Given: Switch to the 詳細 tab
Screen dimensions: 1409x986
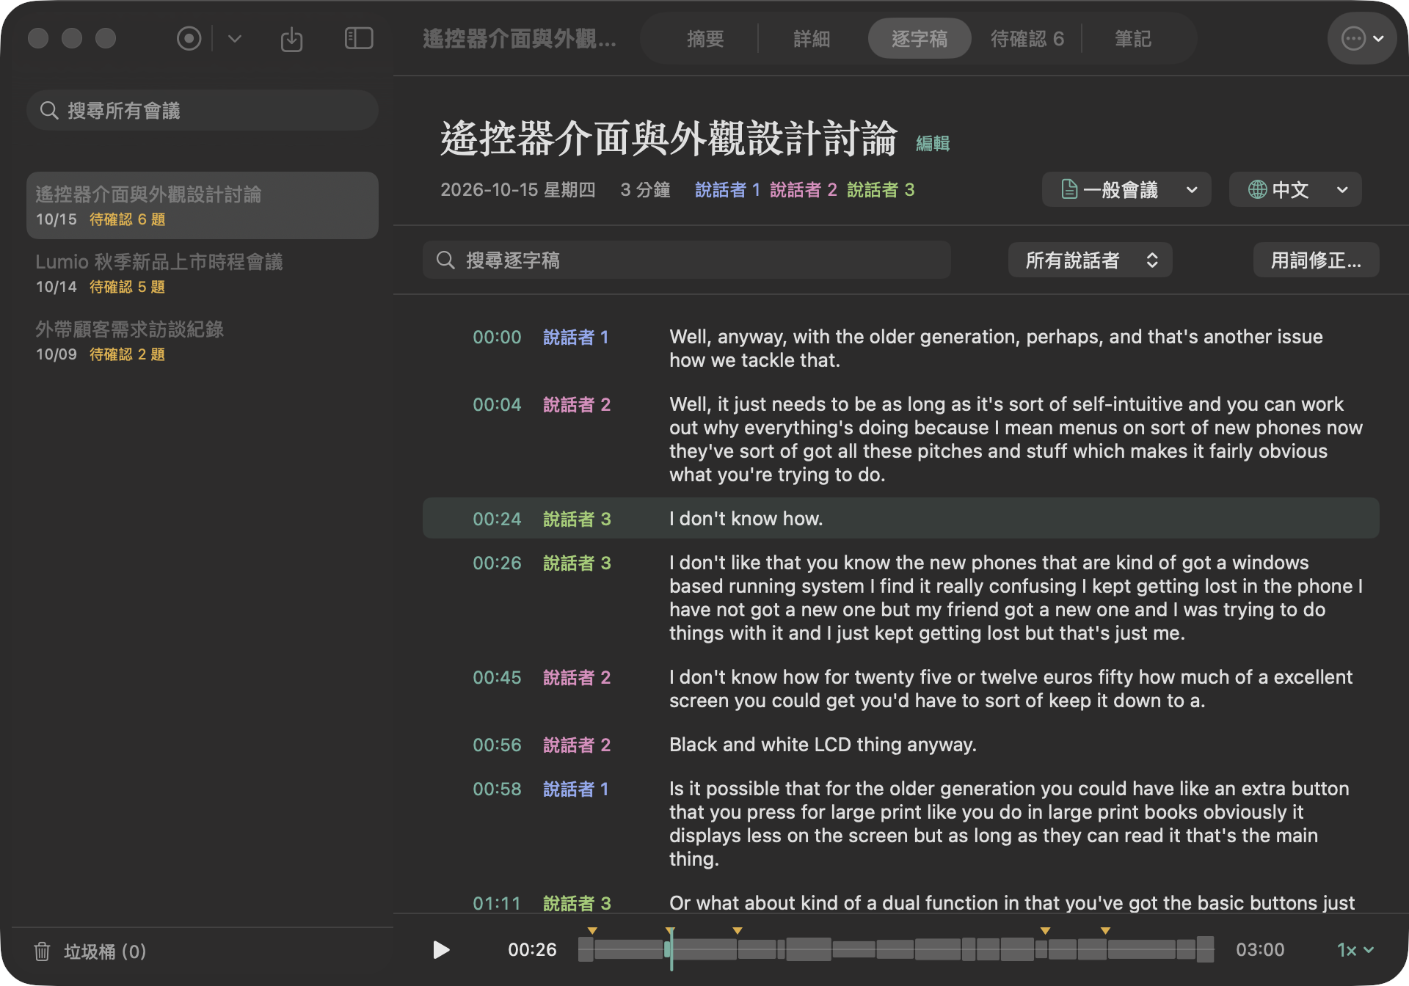Looking at the screenshot, I should click(x=812, y=38).
